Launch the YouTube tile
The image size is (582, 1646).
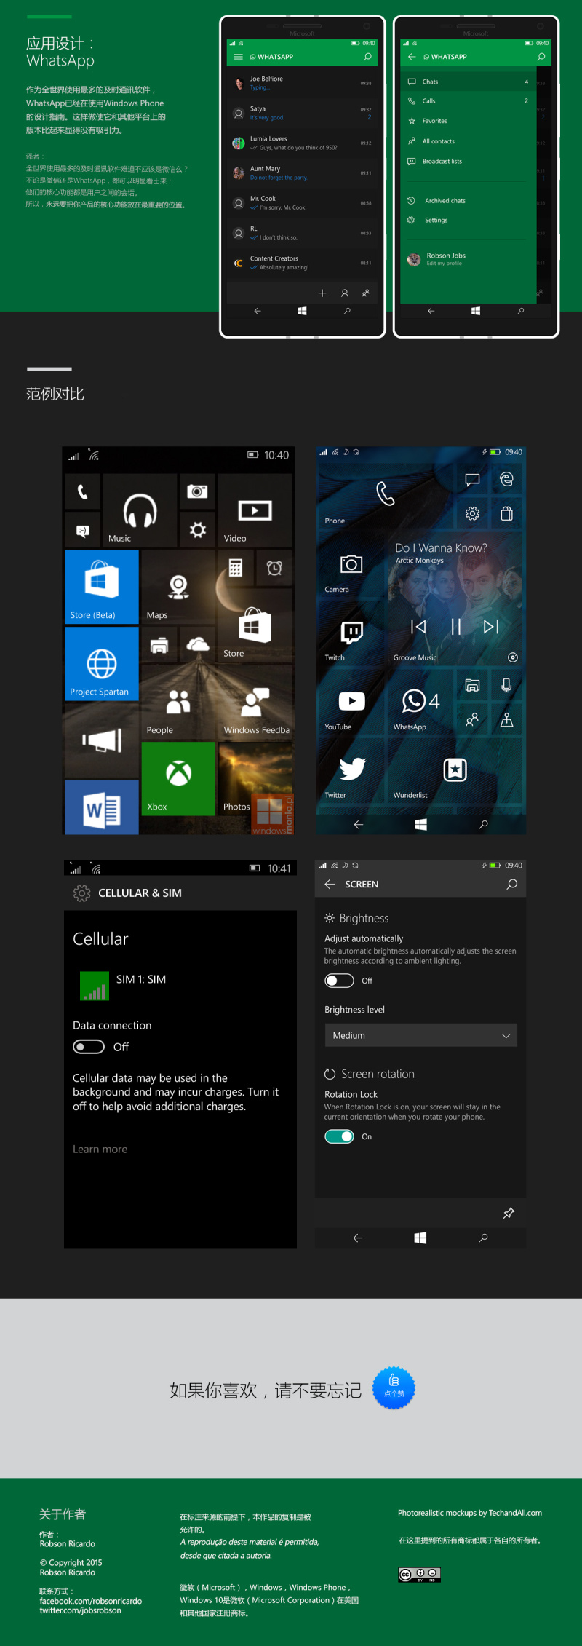click(351, 701)
